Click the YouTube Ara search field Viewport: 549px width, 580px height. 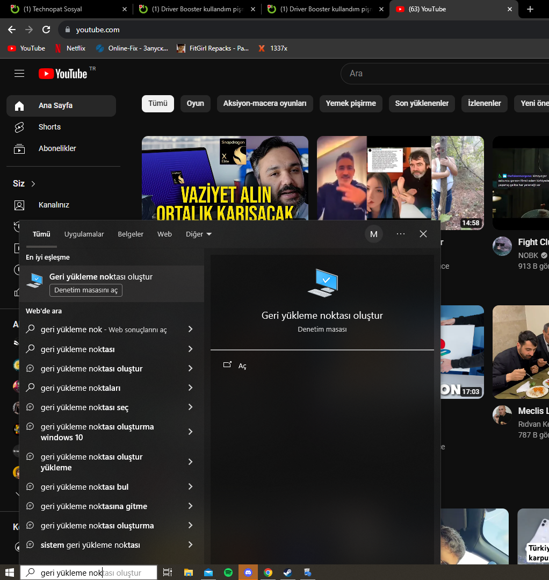tap(445, 74)
